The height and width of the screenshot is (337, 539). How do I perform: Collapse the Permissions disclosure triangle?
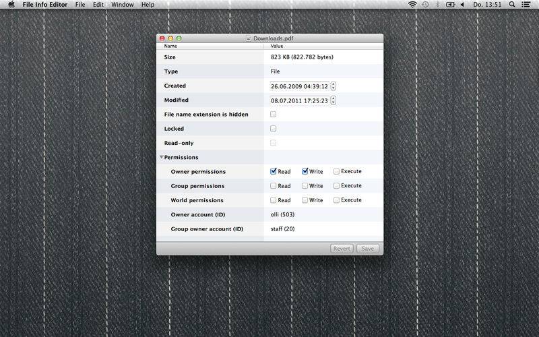point(161,157)
